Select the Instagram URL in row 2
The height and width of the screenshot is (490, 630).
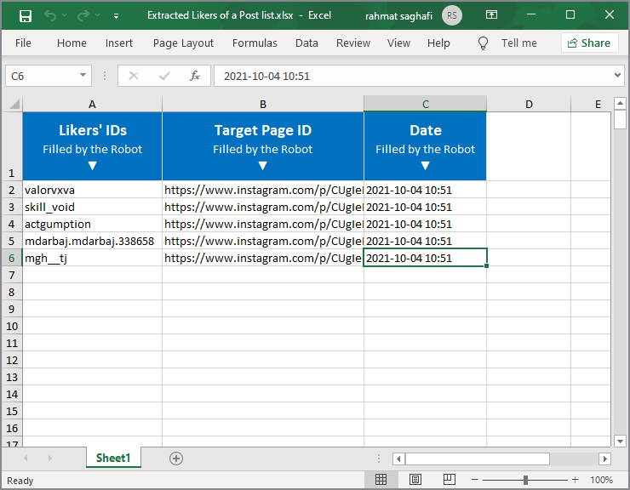pos(263,190)
